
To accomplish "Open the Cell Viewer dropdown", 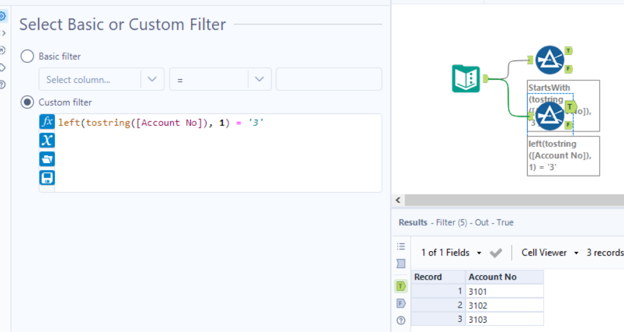I will (550, 252).
